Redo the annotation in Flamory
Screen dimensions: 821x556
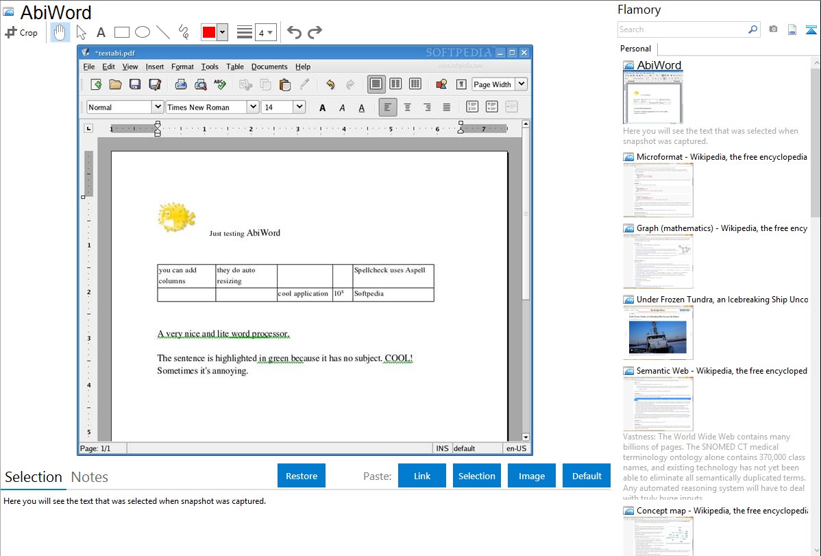315,32
